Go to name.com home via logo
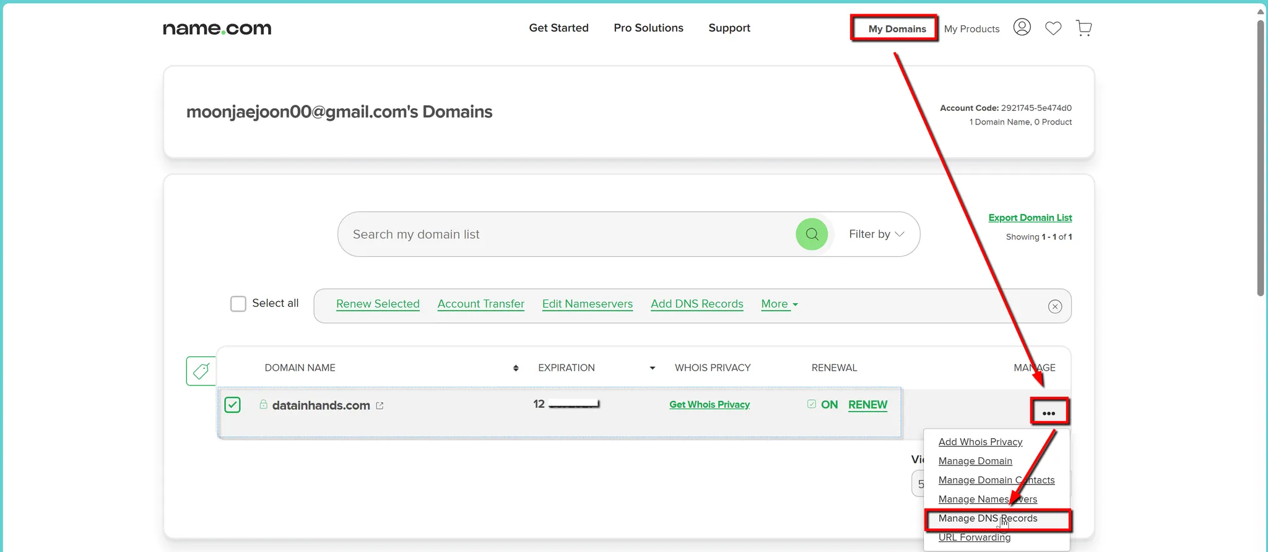This screenshot has height=552, width=1268. point(217,28)
